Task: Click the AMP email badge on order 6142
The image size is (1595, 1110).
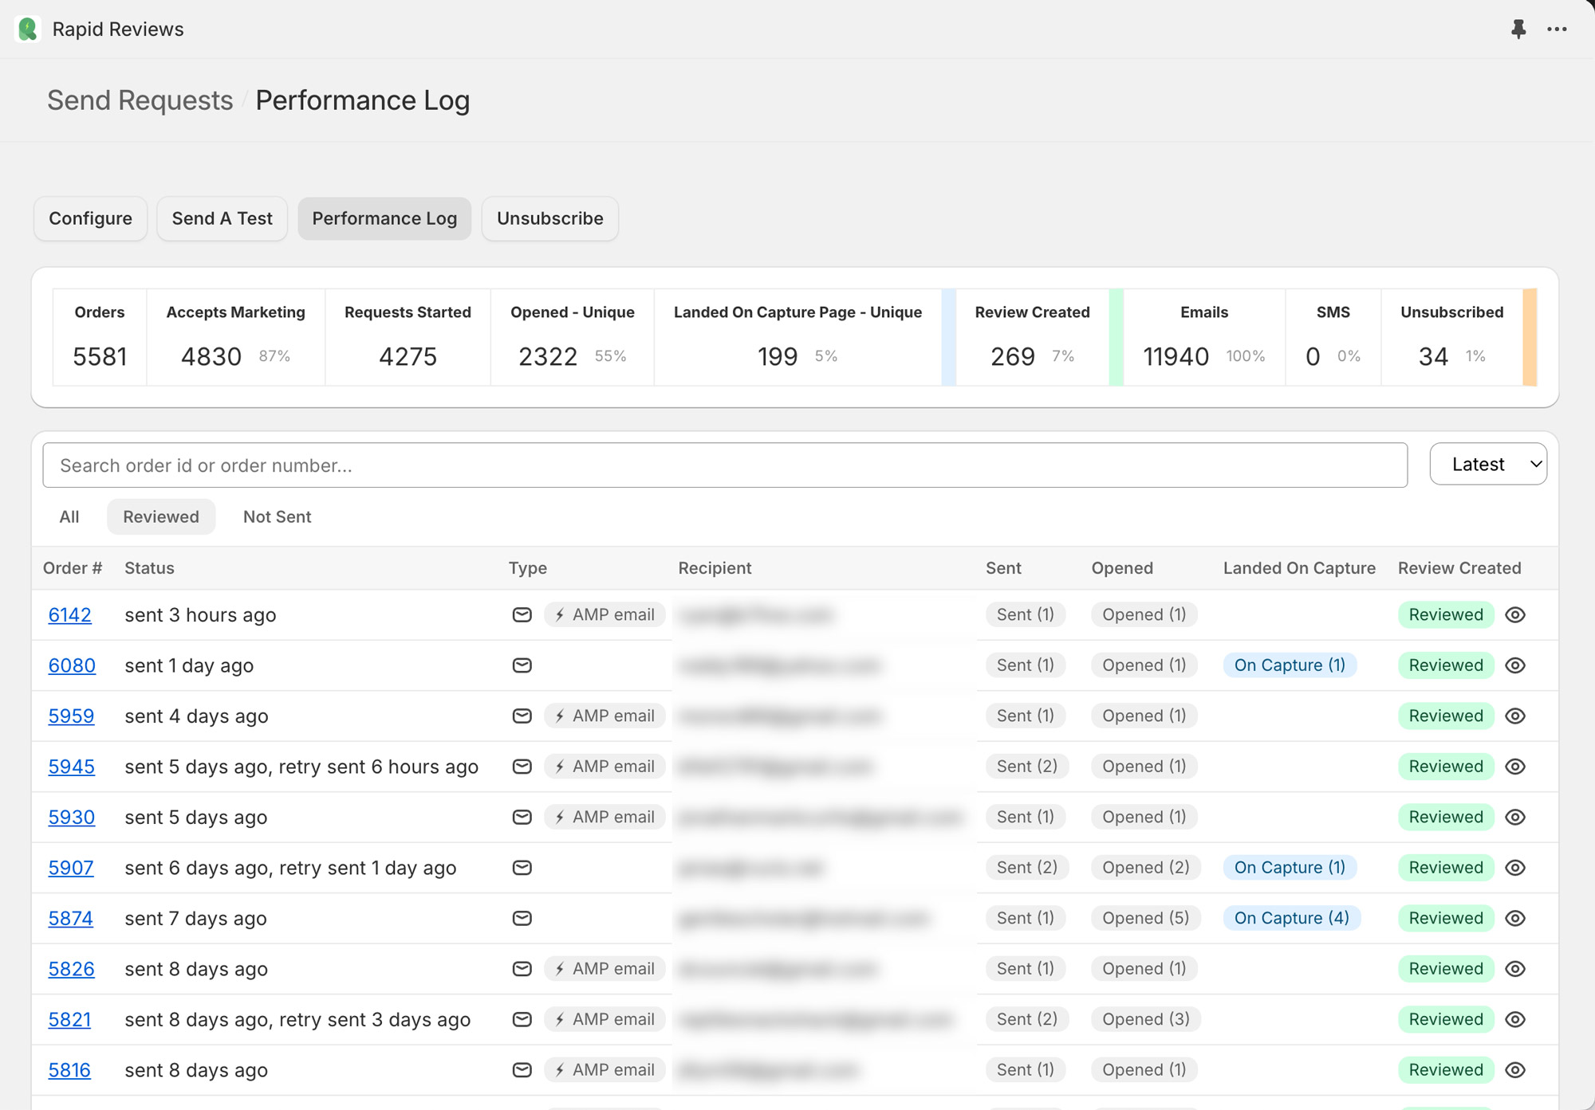Action: pos(605,614)
